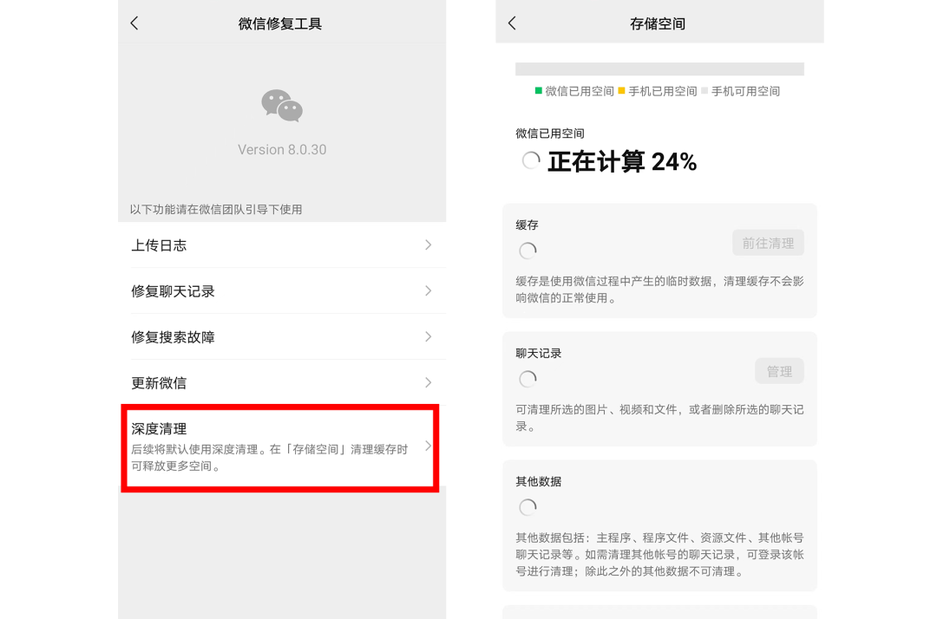This screenshot has width=937, height=619.
Task: Click the 聊天记录 section heading
Action: coord(539,354)
